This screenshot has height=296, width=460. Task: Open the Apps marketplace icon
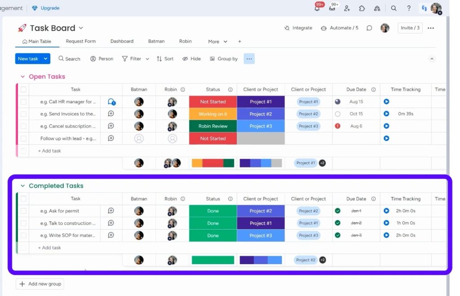[x=362, y=8]
